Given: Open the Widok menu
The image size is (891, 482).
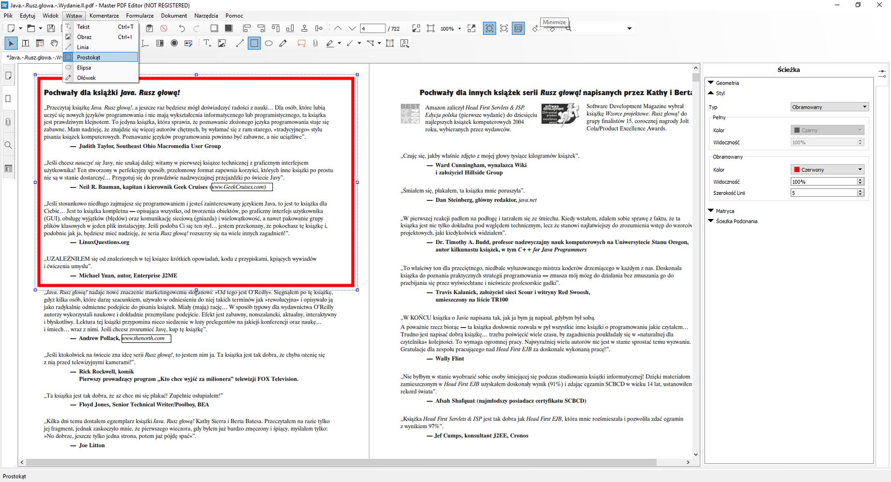Looking at the screenshot, I should pyautogui.click(x=50, y=16).
